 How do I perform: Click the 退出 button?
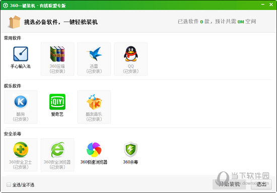[x=261, y=184]
